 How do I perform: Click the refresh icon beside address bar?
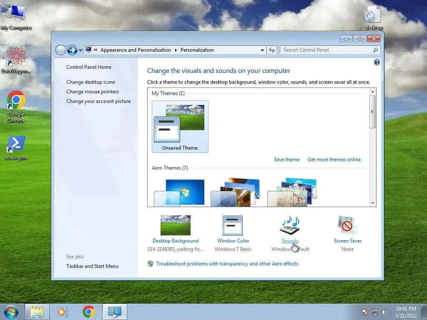point(272,50)
